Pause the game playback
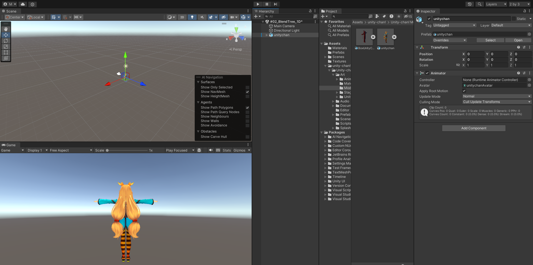This screenshot has width=533, height=265. [x=267, y=4]
